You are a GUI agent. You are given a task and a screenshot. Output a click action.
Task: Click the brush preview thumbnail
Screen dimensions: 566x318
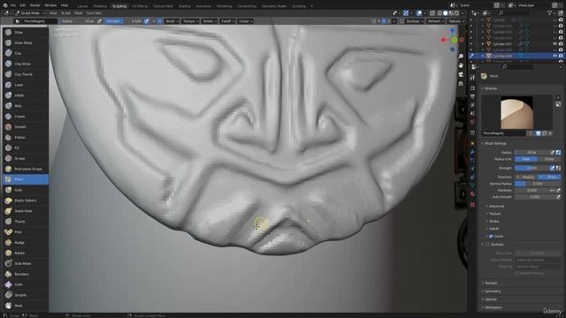point(516,112)
